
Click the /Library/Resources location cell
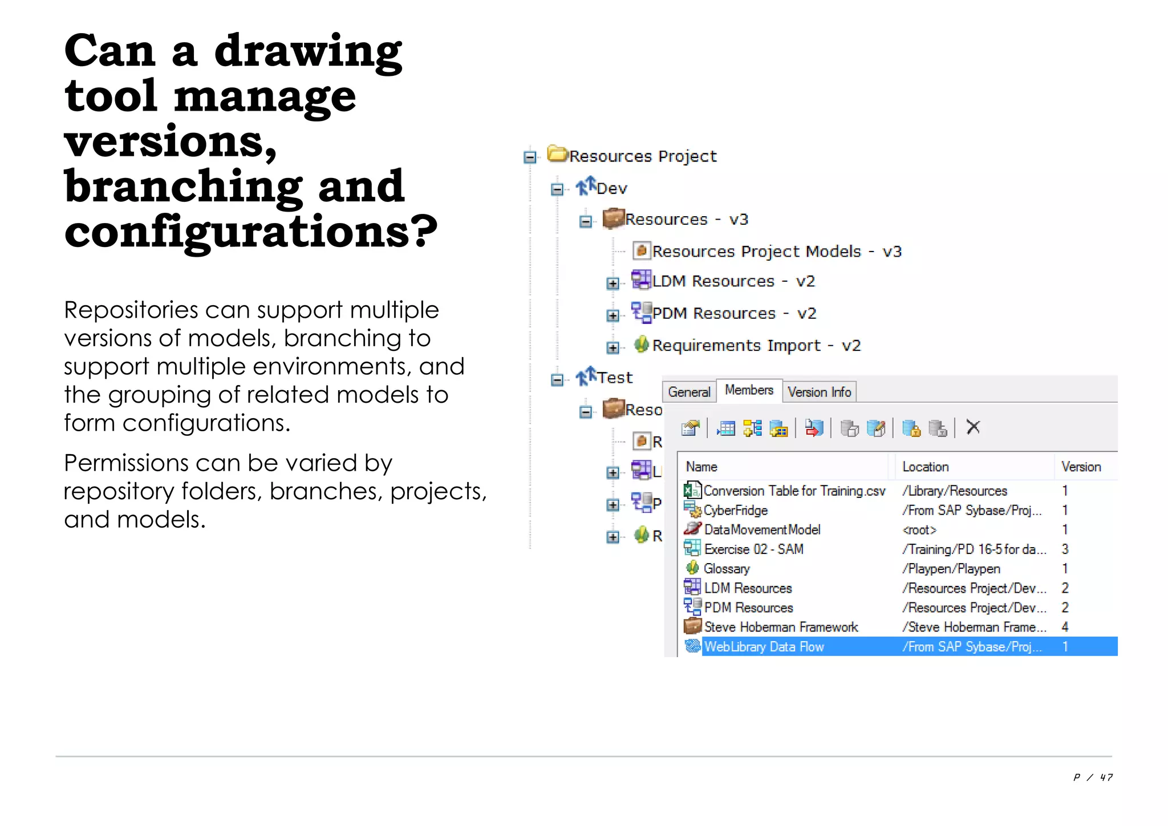955,491
